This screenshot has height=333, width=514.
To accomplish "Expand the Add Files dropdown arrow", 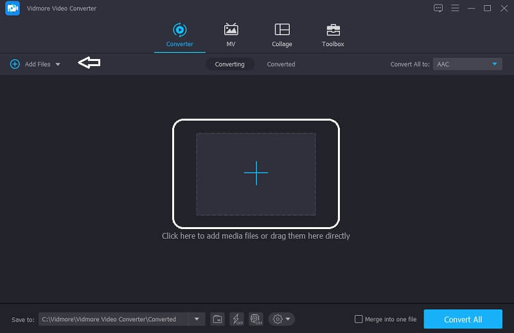I will [58, 64].
